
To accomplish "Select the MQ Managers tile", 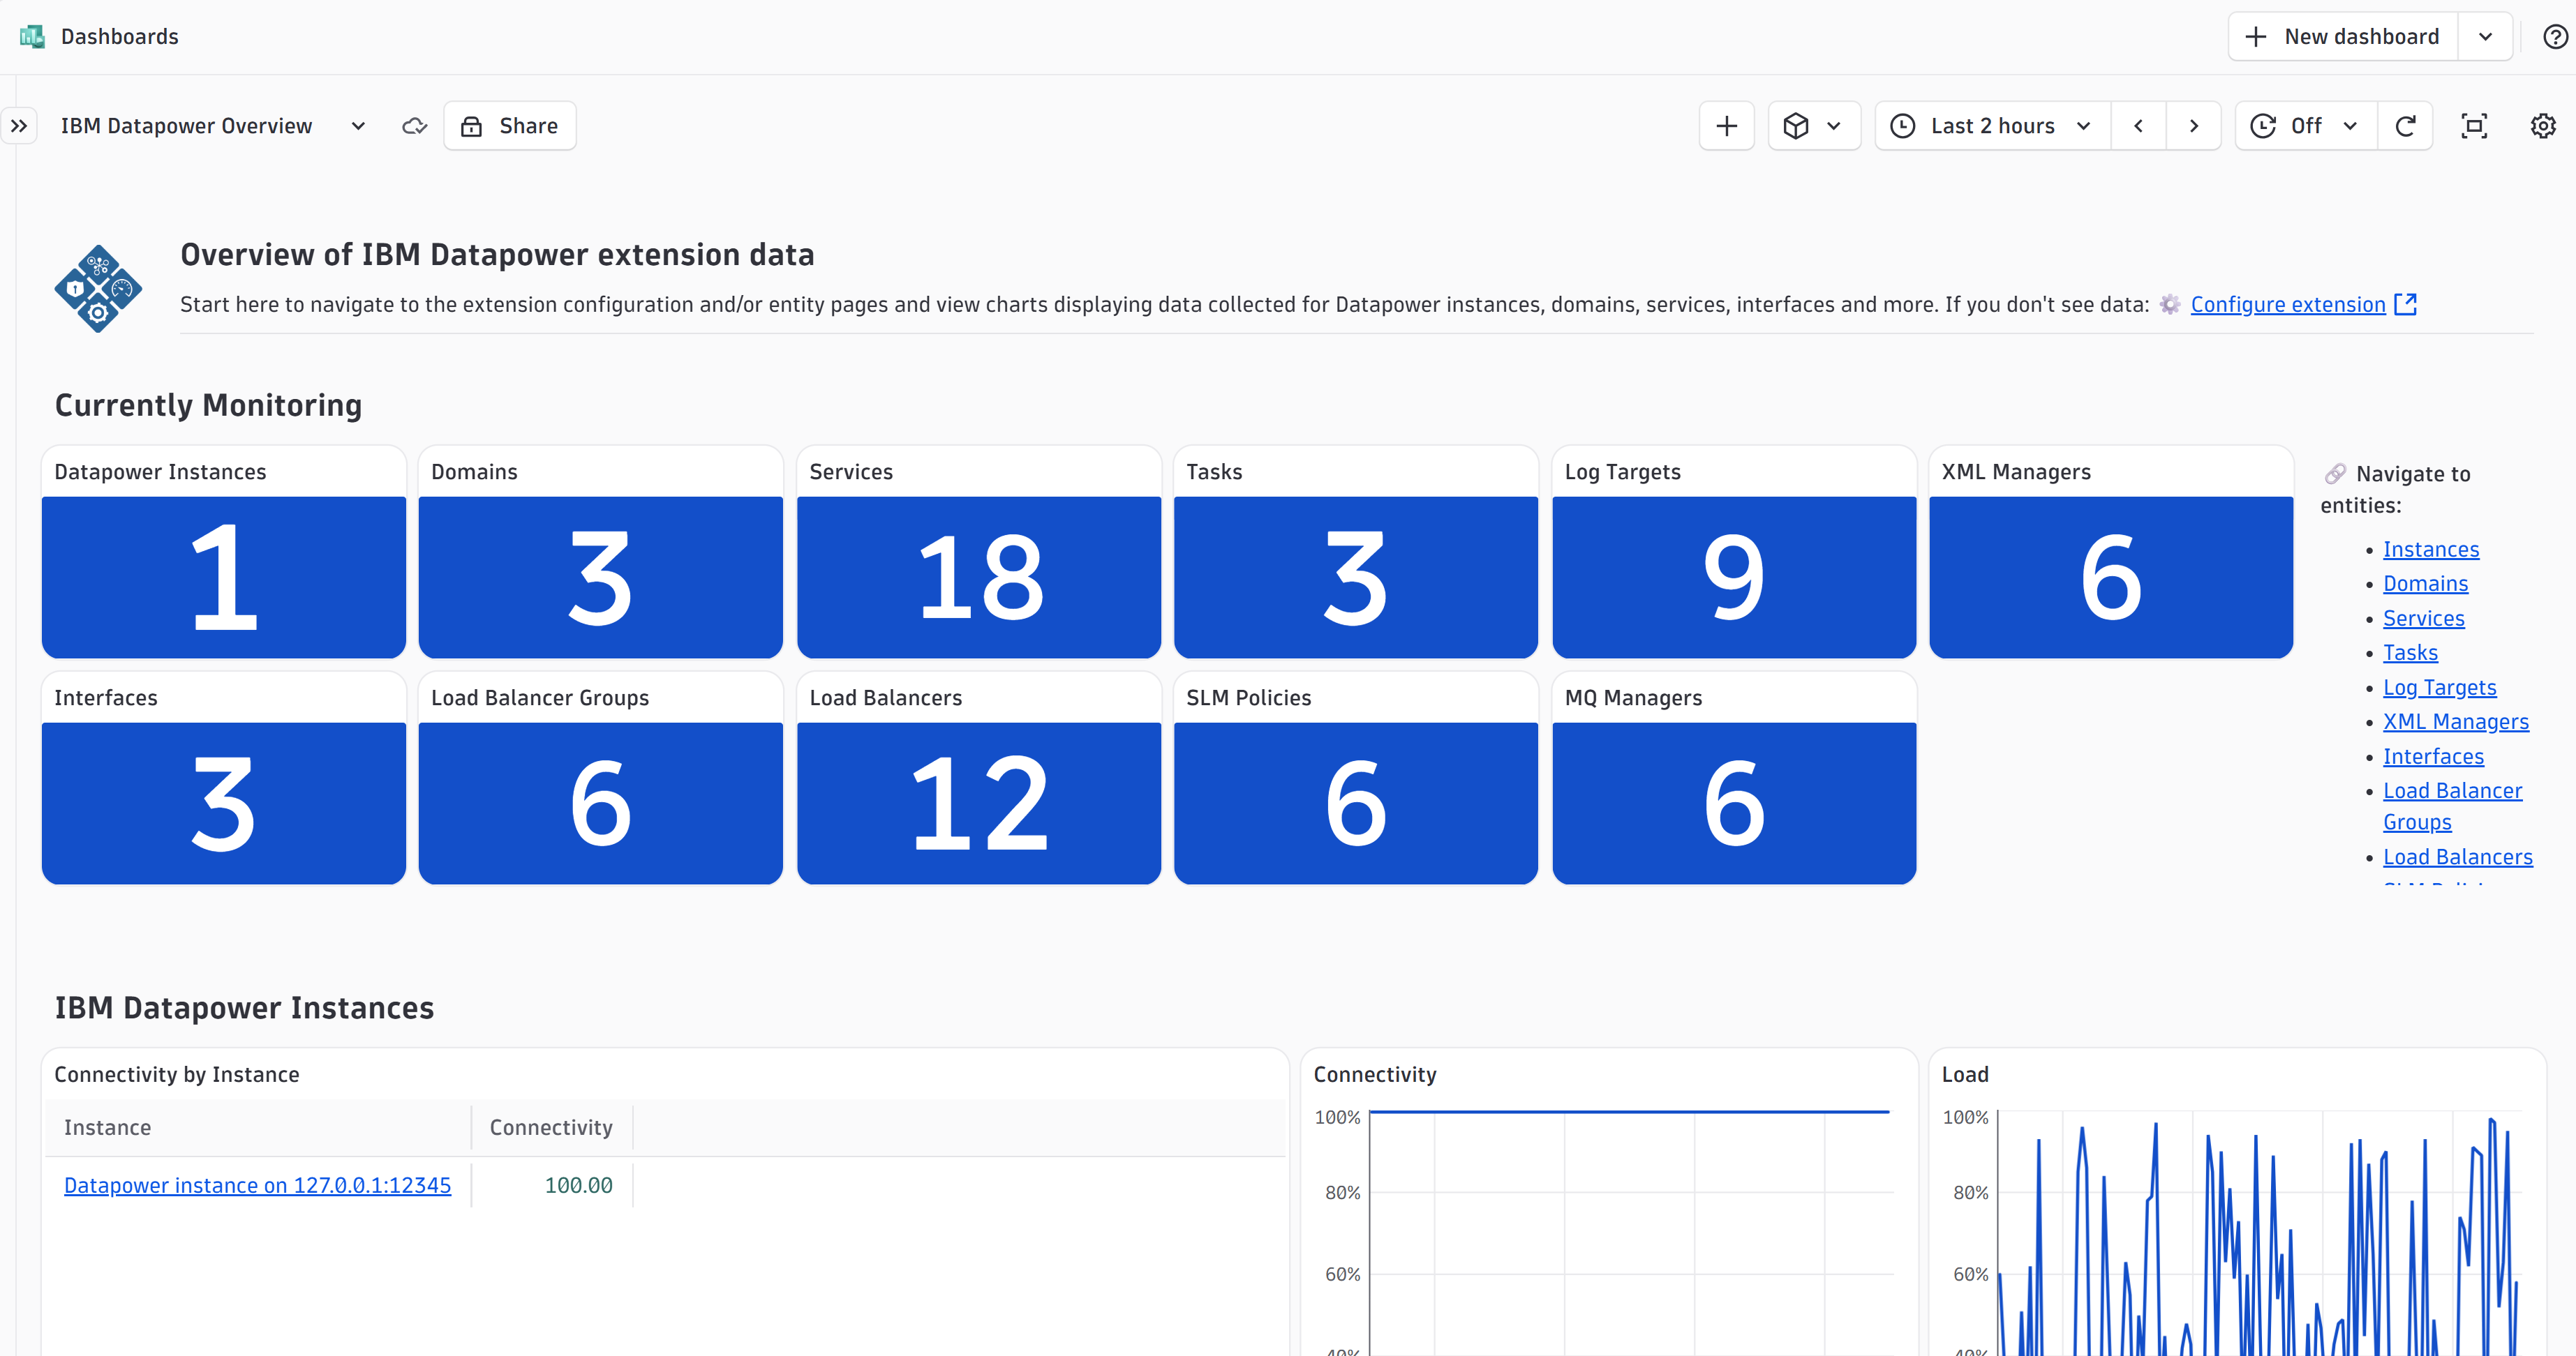I will 1734,778.
